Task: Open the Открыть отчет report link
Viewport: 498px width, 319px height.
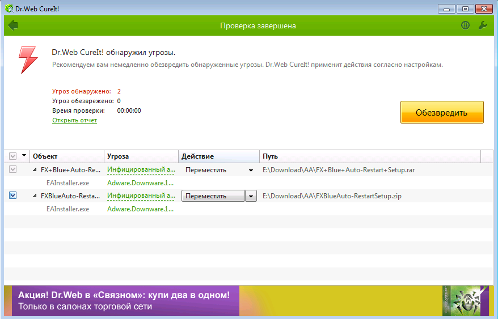Action: 75,120
